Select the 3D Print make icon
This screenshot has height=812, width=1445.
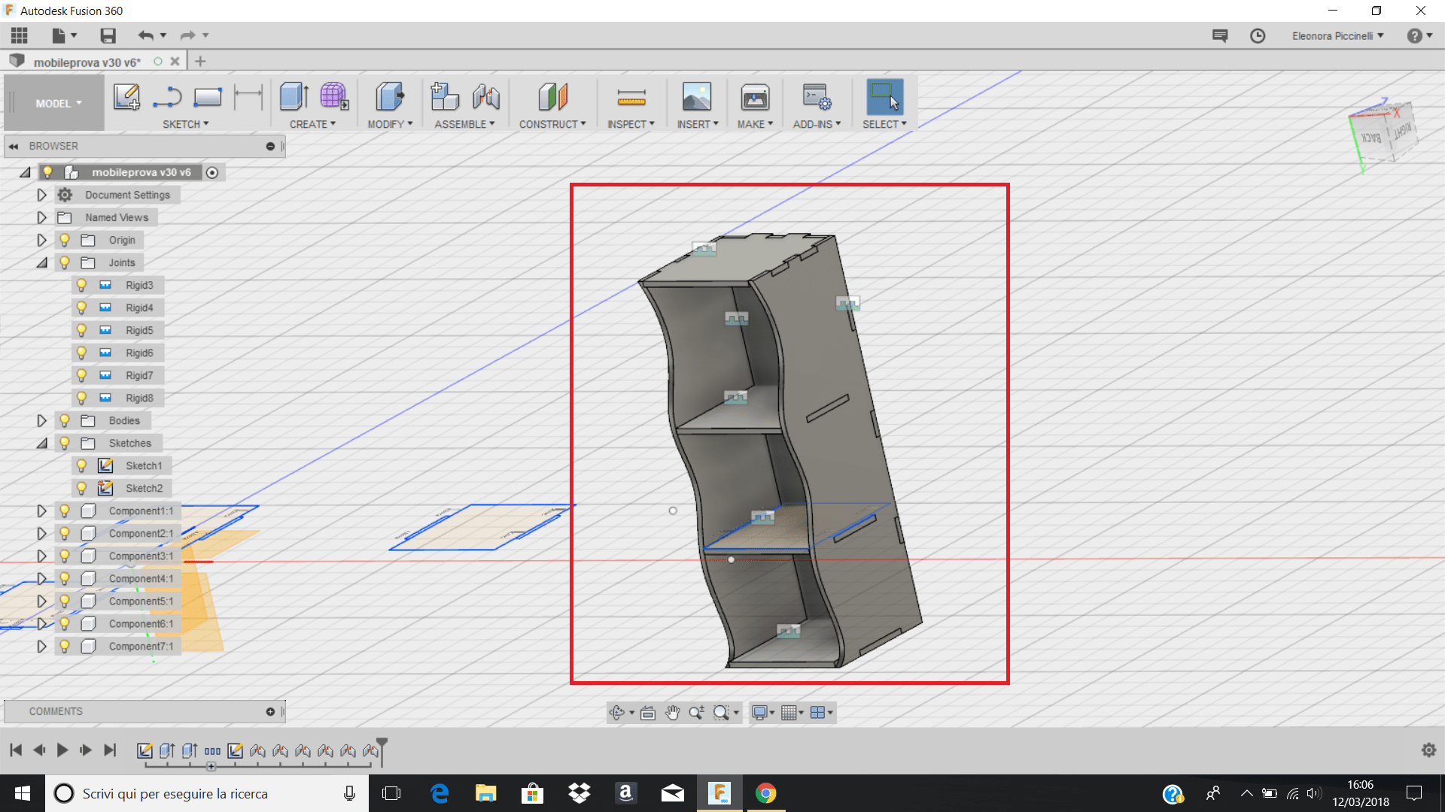(755, 97)
